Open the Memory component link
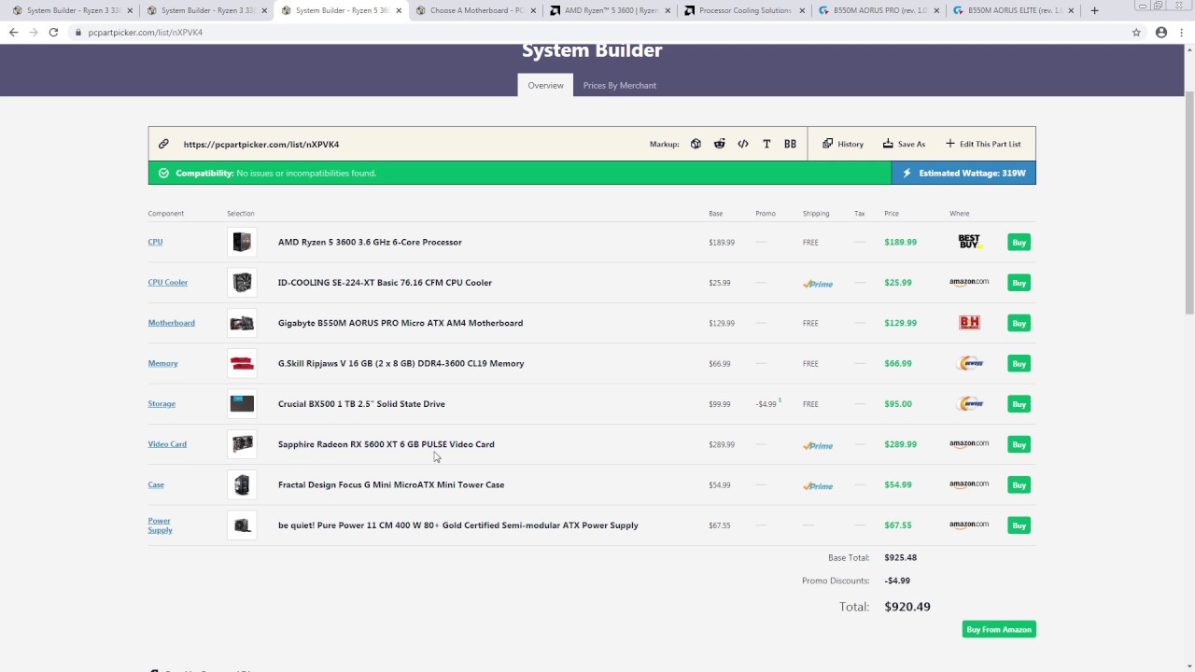The height and width of the screenshot is (672, 1195). (162, 363)
